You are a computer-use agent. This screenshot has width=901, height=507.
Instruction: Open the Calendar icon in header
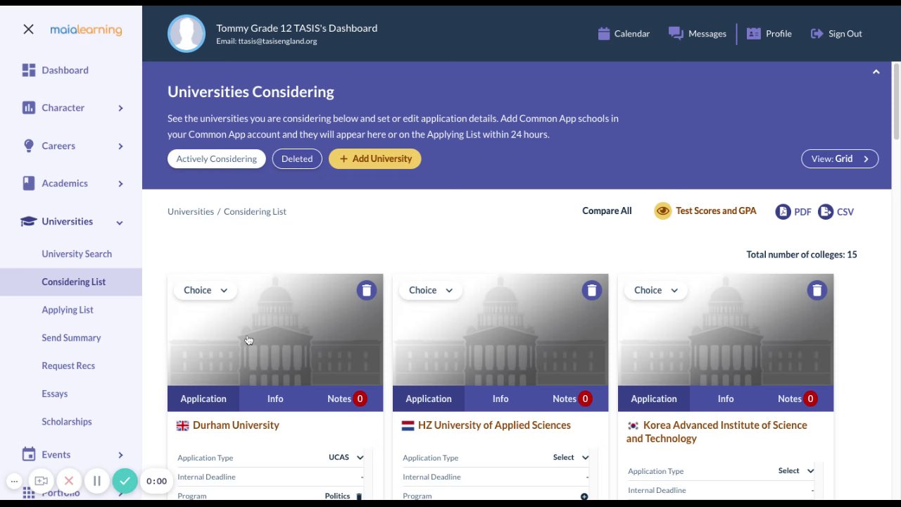click(x=603, y=33)
